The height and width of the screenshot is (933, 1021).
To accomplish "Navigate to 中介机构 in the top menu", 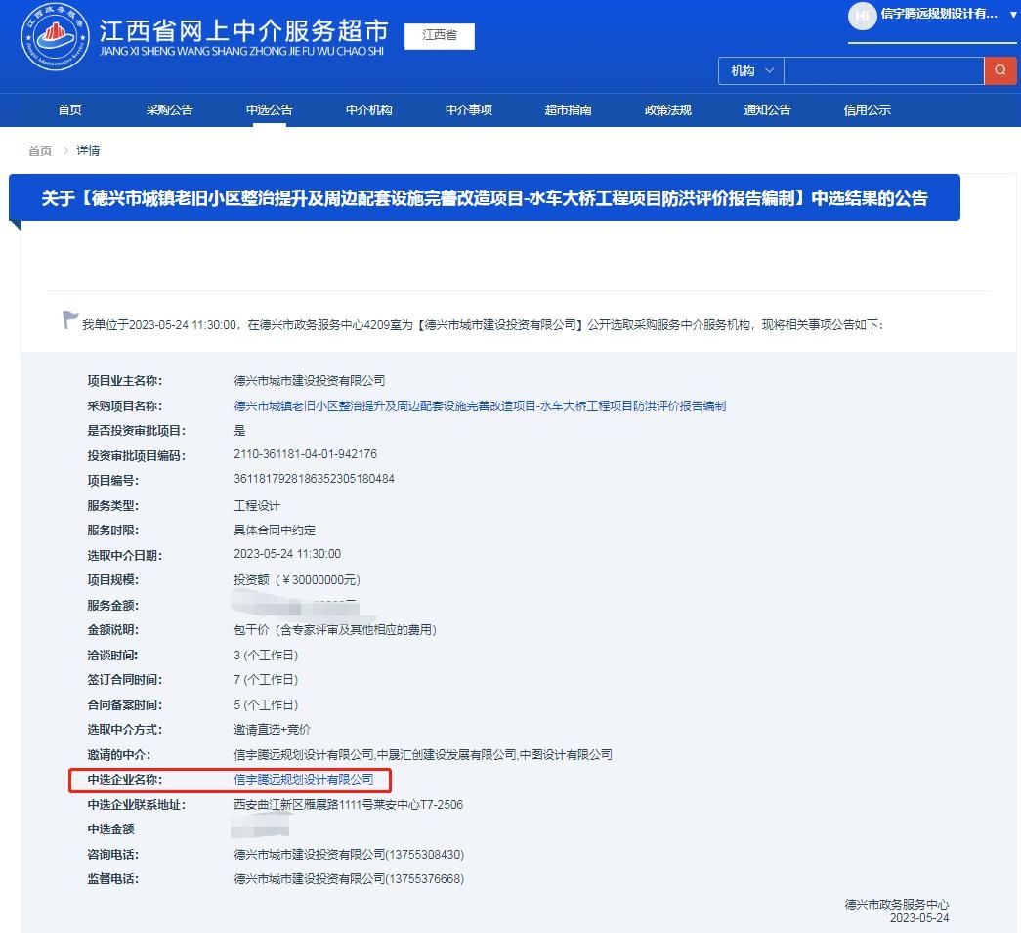I will tap(368, 110).
